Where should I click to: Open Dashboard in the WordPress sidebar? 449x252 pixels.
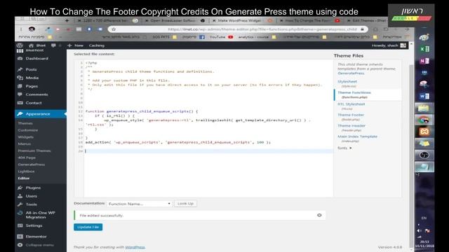36,59
